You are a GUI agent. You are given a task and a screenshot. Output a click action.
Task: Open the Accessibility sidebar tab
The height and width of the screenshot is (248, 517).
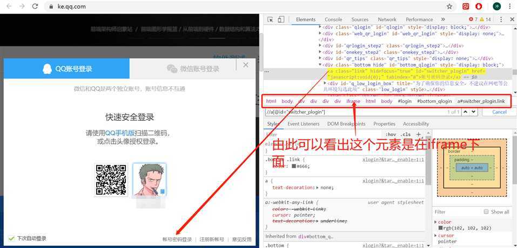[416, 123]
